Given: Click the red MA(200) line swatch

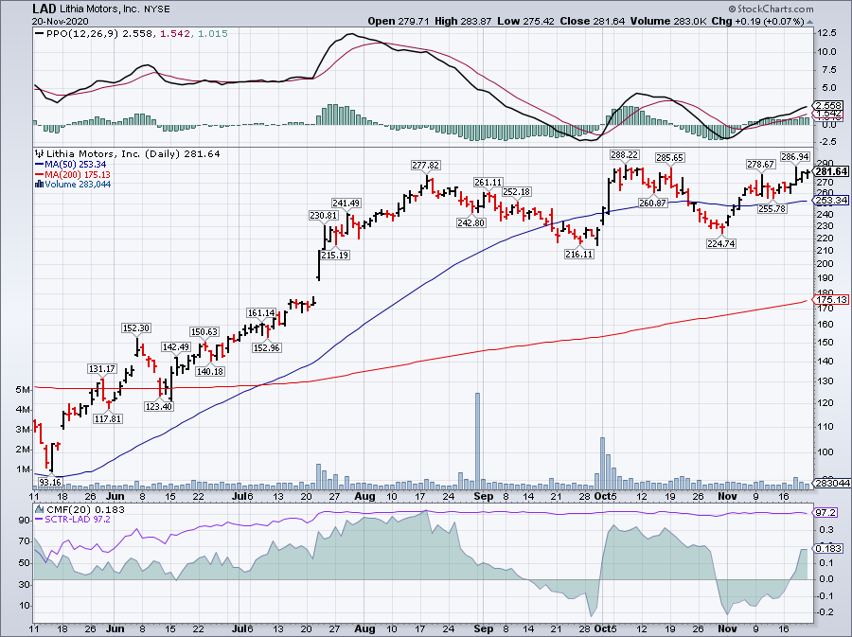Looking at the screenshot, I should [39, 174].
